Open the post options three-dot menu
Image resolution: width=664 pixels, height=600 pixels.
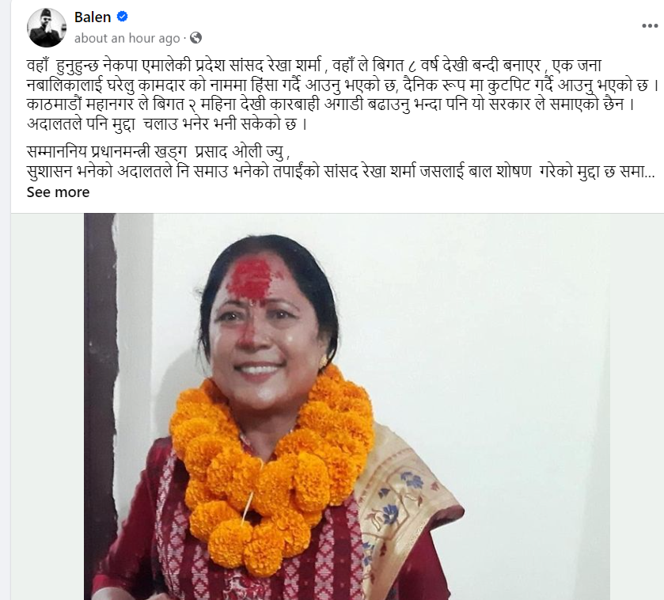[650, 26]
